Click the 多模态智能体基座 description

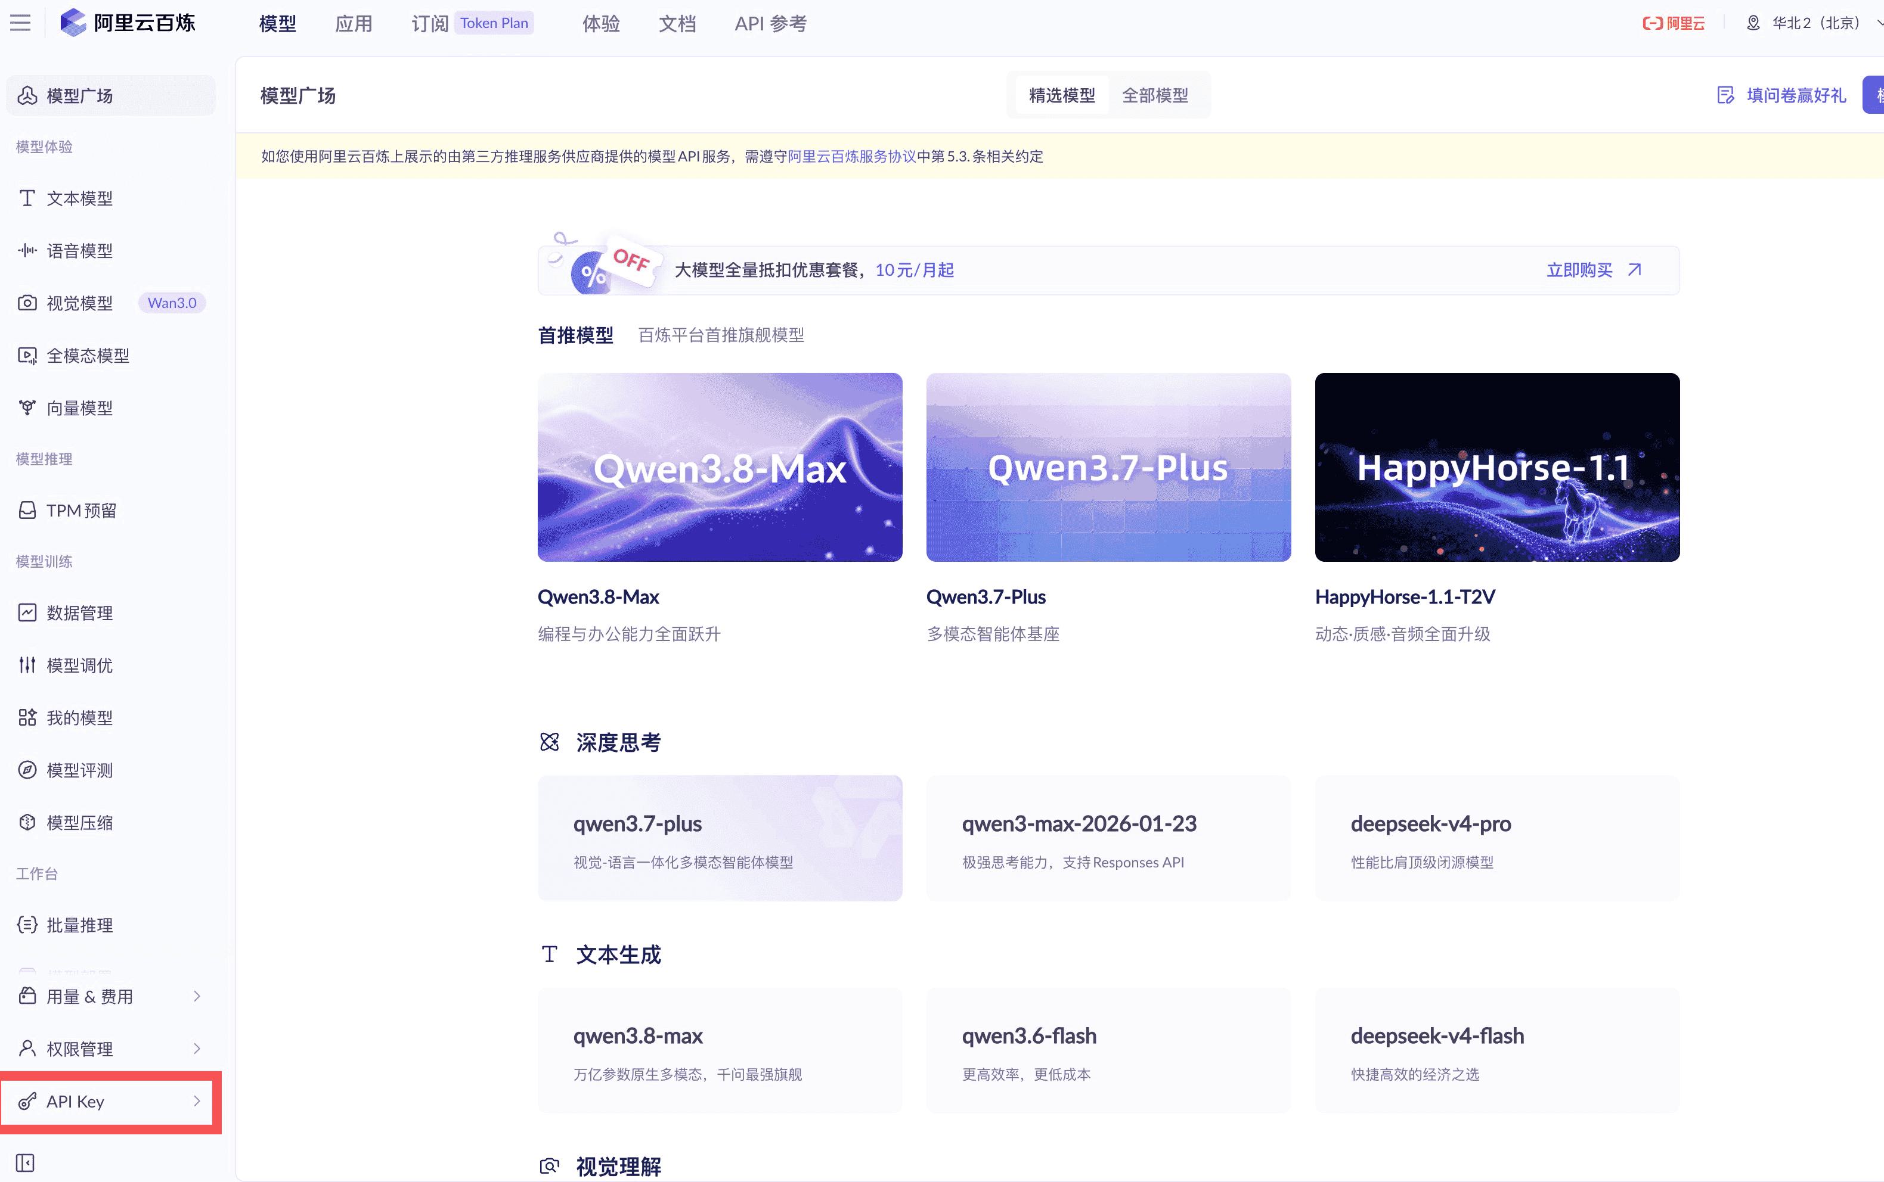point(993,634)
